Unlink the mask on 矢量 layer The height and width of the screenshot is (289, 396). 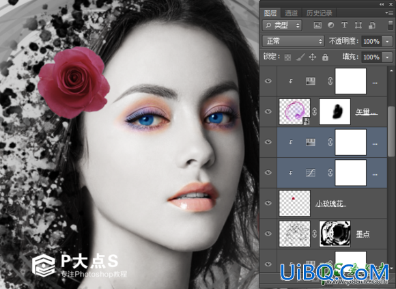click(x=315, y=111)
